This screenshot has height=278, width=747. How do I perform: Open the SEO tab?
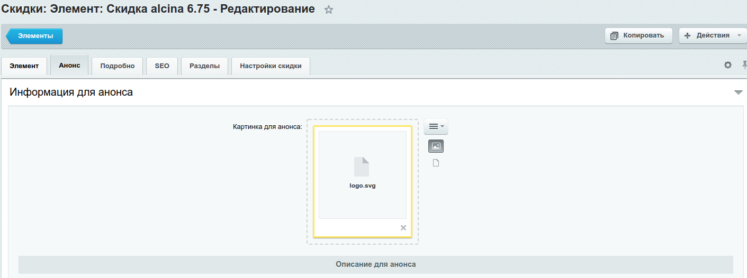coord(162,66)
